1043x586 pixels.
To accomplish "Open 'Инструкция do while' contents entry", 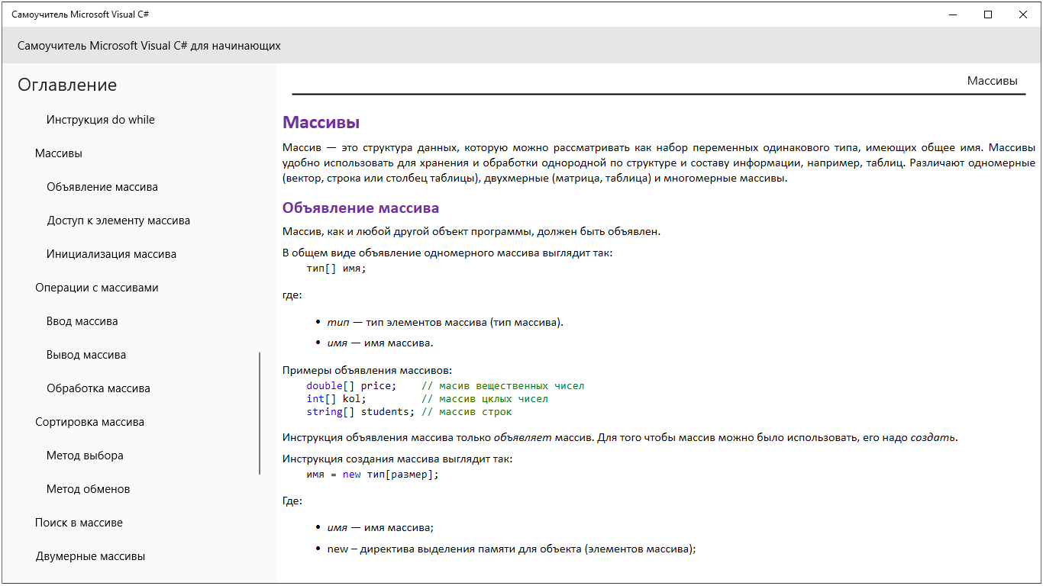I will (100, 120).
